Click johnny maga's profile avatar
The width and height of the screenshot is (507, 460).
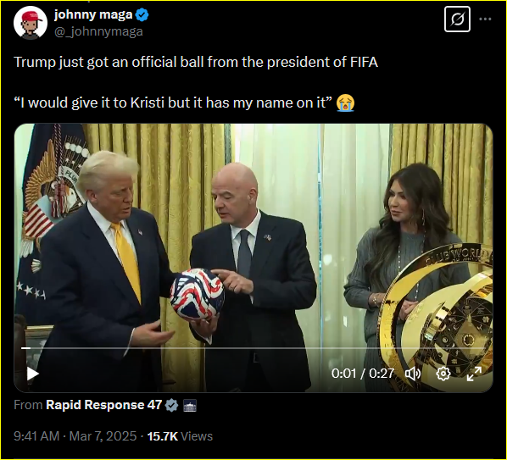point(31,23)
